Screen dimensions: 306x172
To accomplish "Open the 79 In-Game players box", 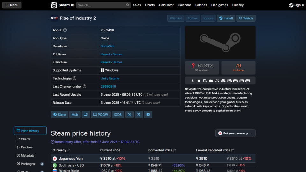I will tap(238, 68).
